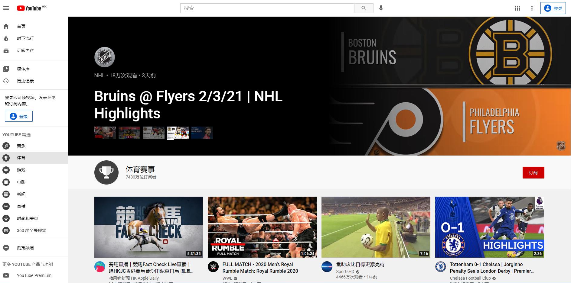Image resolution: width=571 pixels, height=283 pixels.
Task: Open 媒体库 library
Action: click(x=34, y=69)
